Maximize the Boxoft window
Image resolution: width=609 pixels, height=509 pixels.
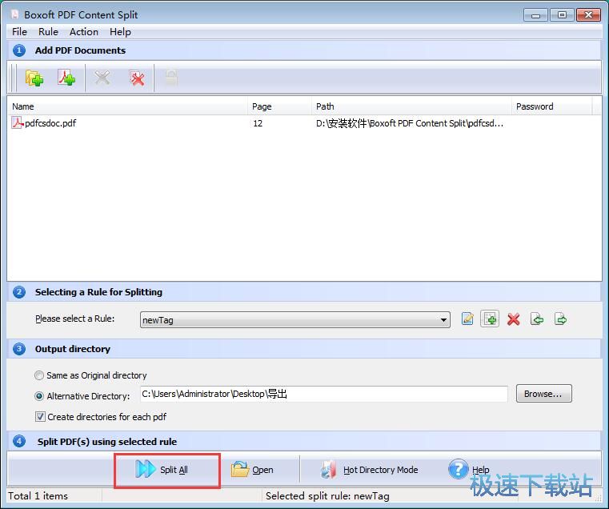(x=562, y=15)
